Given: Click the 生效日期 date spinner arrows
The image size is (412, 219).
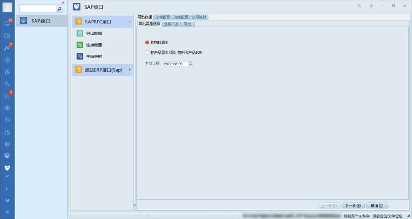Looking at the screenshot, I should (x=190, y=63).
